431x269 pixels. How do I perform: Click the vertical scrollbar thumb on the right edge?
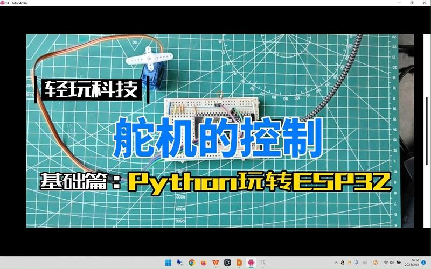tap(427, 131)
